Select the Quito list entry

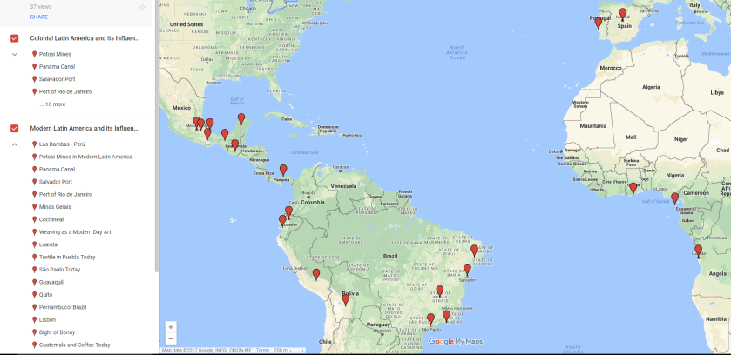45,295
